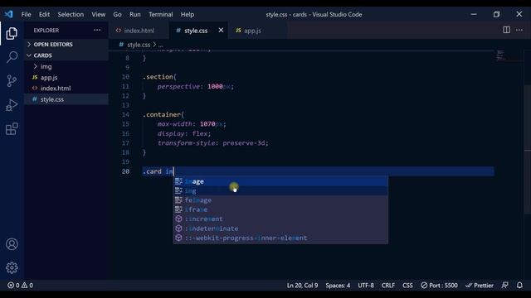Change indentation Spaces: 4

point(338,285)
